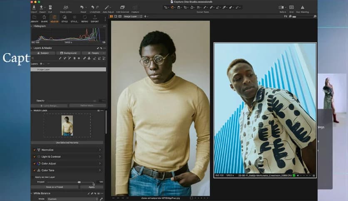Uncheck the Color Tone option
Screen dimensions: 348x201
click(x=35, y=170)
